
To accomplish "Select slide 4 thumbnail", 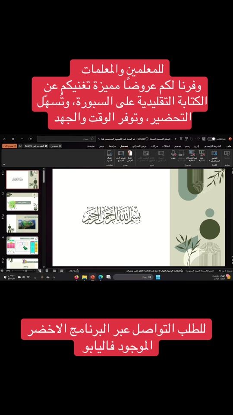I will click(x=22, y=246).
